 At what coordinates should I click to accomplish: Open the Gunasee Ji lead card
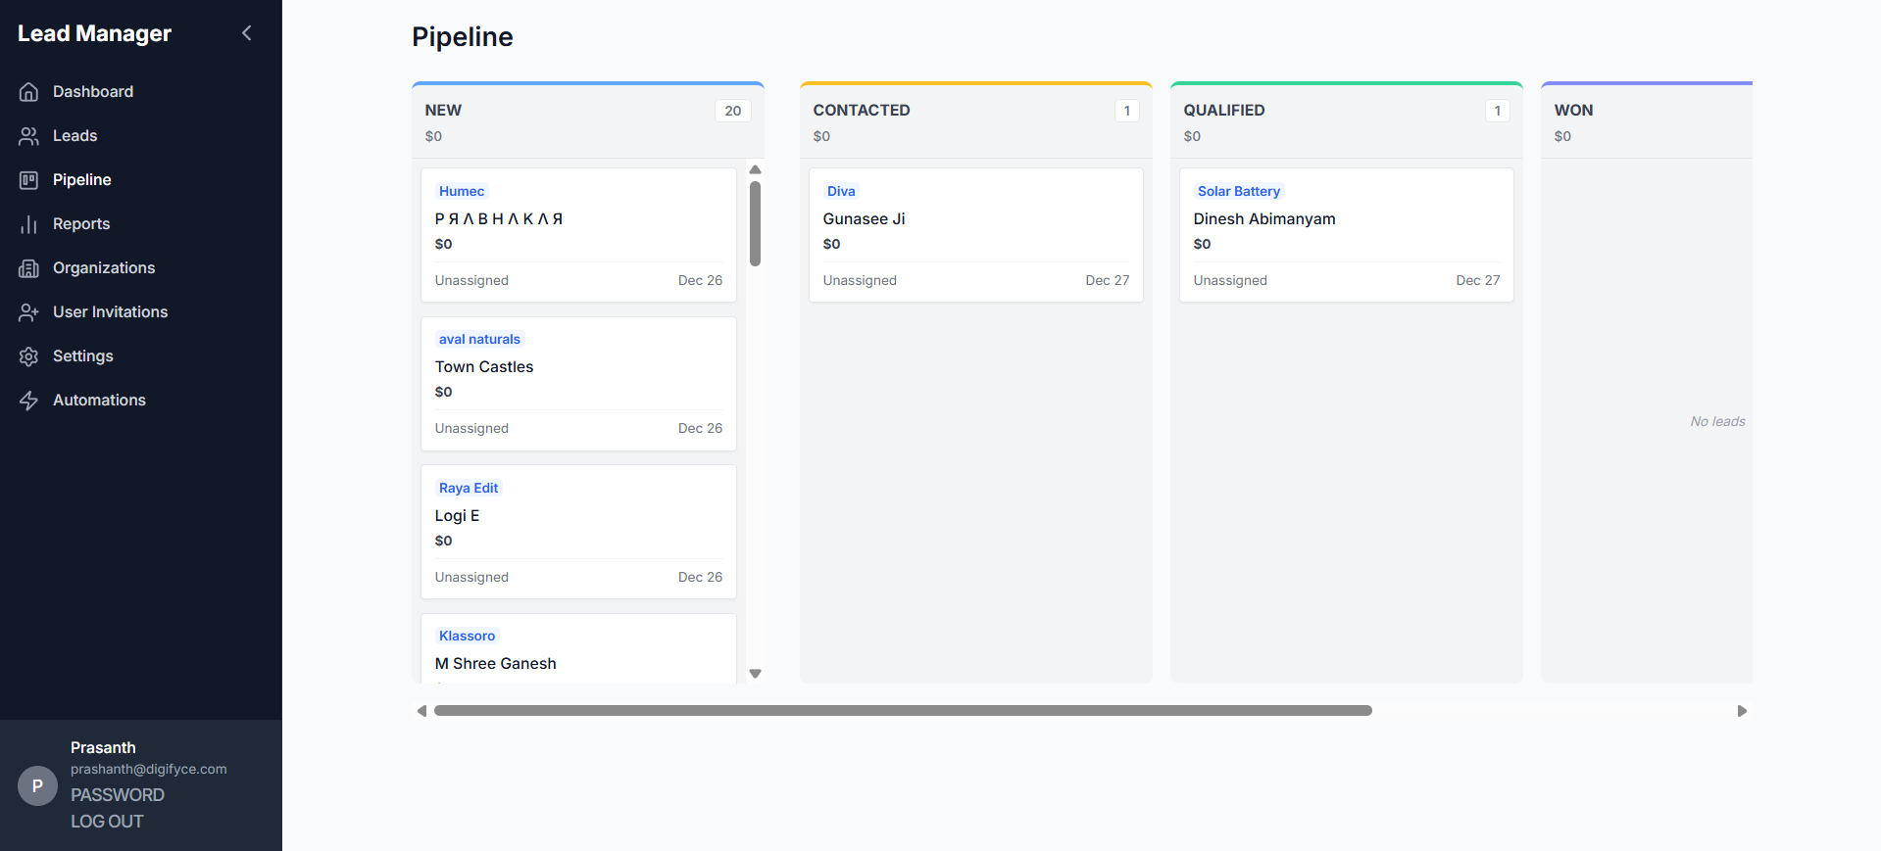(975, 235)
